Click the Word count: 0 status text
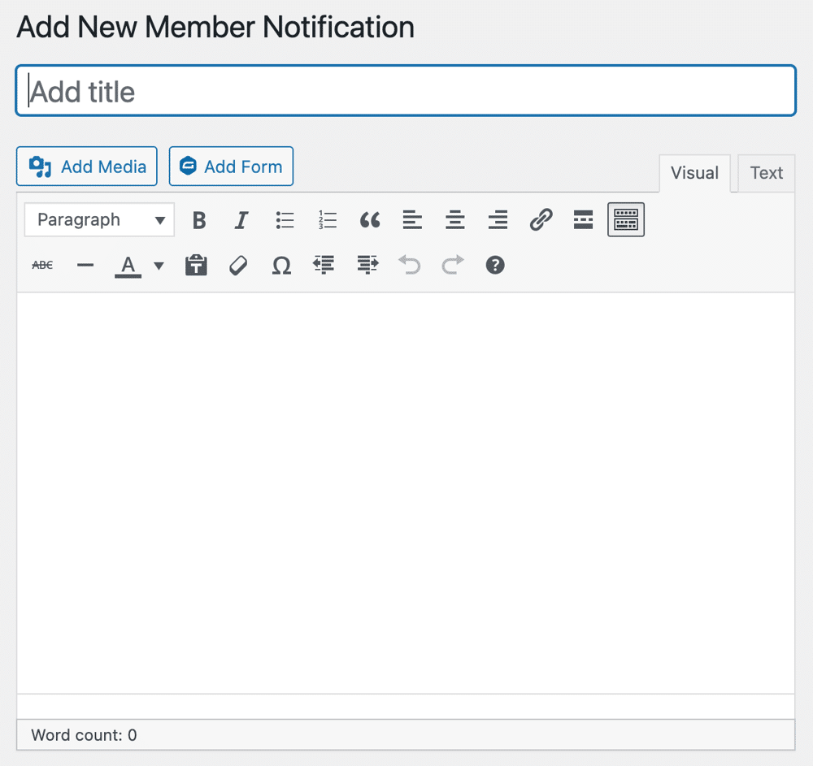The image size is (813, 766). pyautogui.click(x=84, y=735)
